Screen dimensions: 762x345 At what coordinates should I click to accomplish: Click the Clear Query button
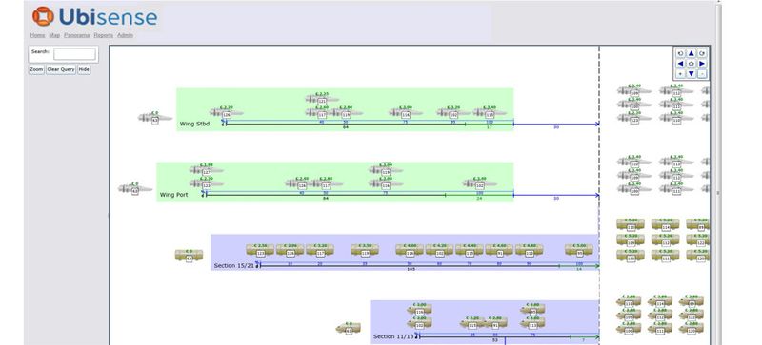click(x=61, y=70)
